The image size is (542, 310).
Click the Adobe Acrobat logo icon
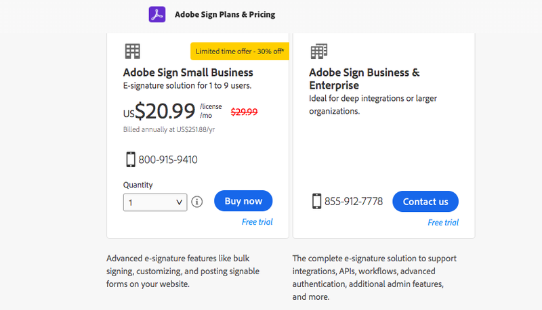[x=157, y=14]
